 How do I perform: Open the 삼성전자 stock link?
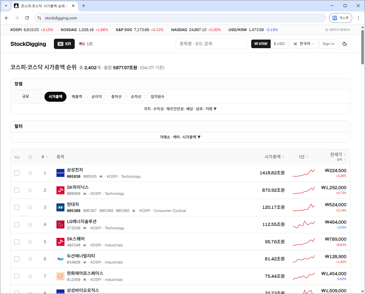point(75,170)
